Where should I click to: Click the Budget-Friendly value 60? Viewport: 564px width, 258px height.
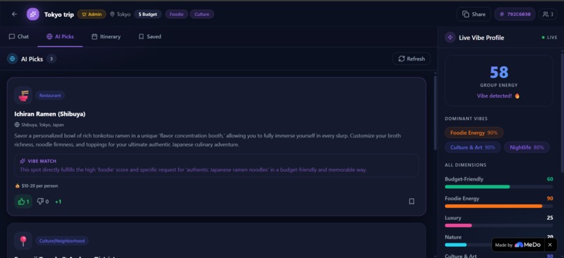point(550,179)
